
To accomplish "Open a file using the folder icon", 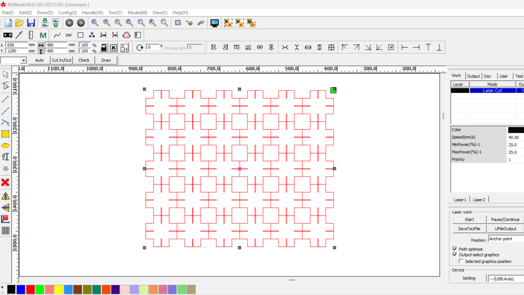I will pyautogui.click(x=19, y=23).
